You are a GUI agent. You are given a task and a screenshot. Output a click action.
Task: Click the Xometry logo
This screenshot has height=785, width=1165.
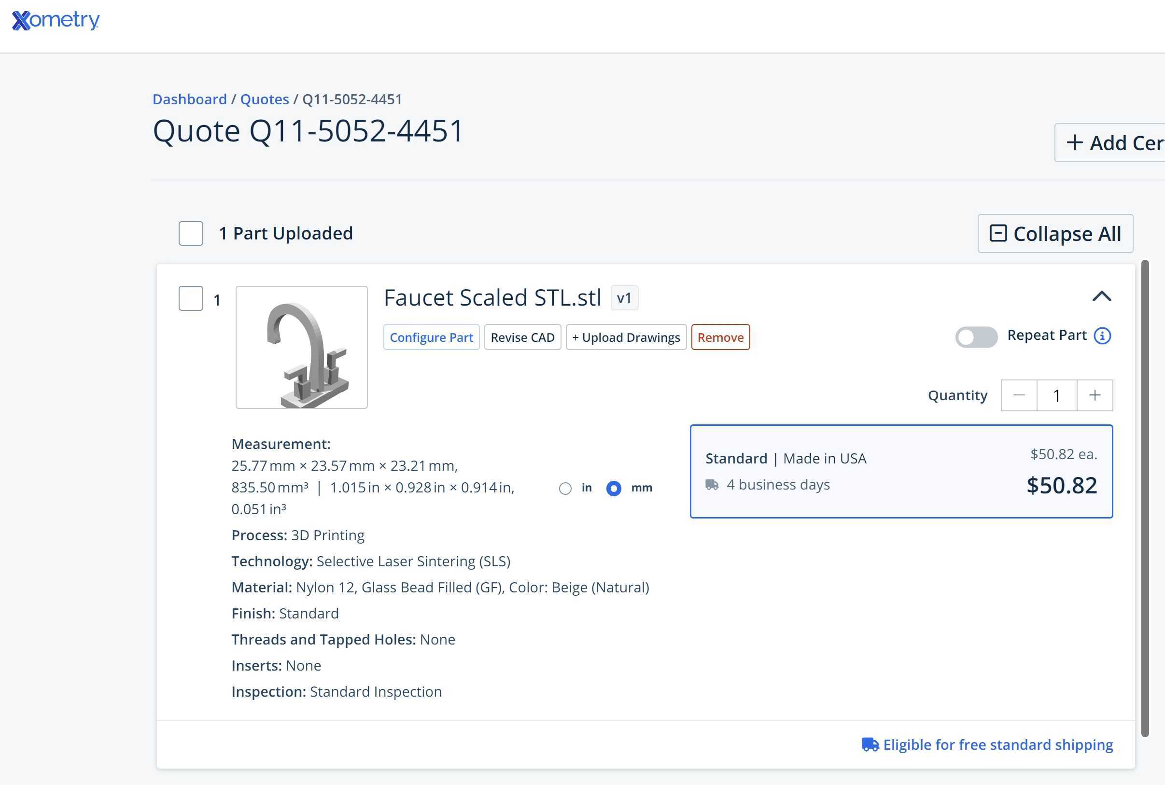[56, 21]
